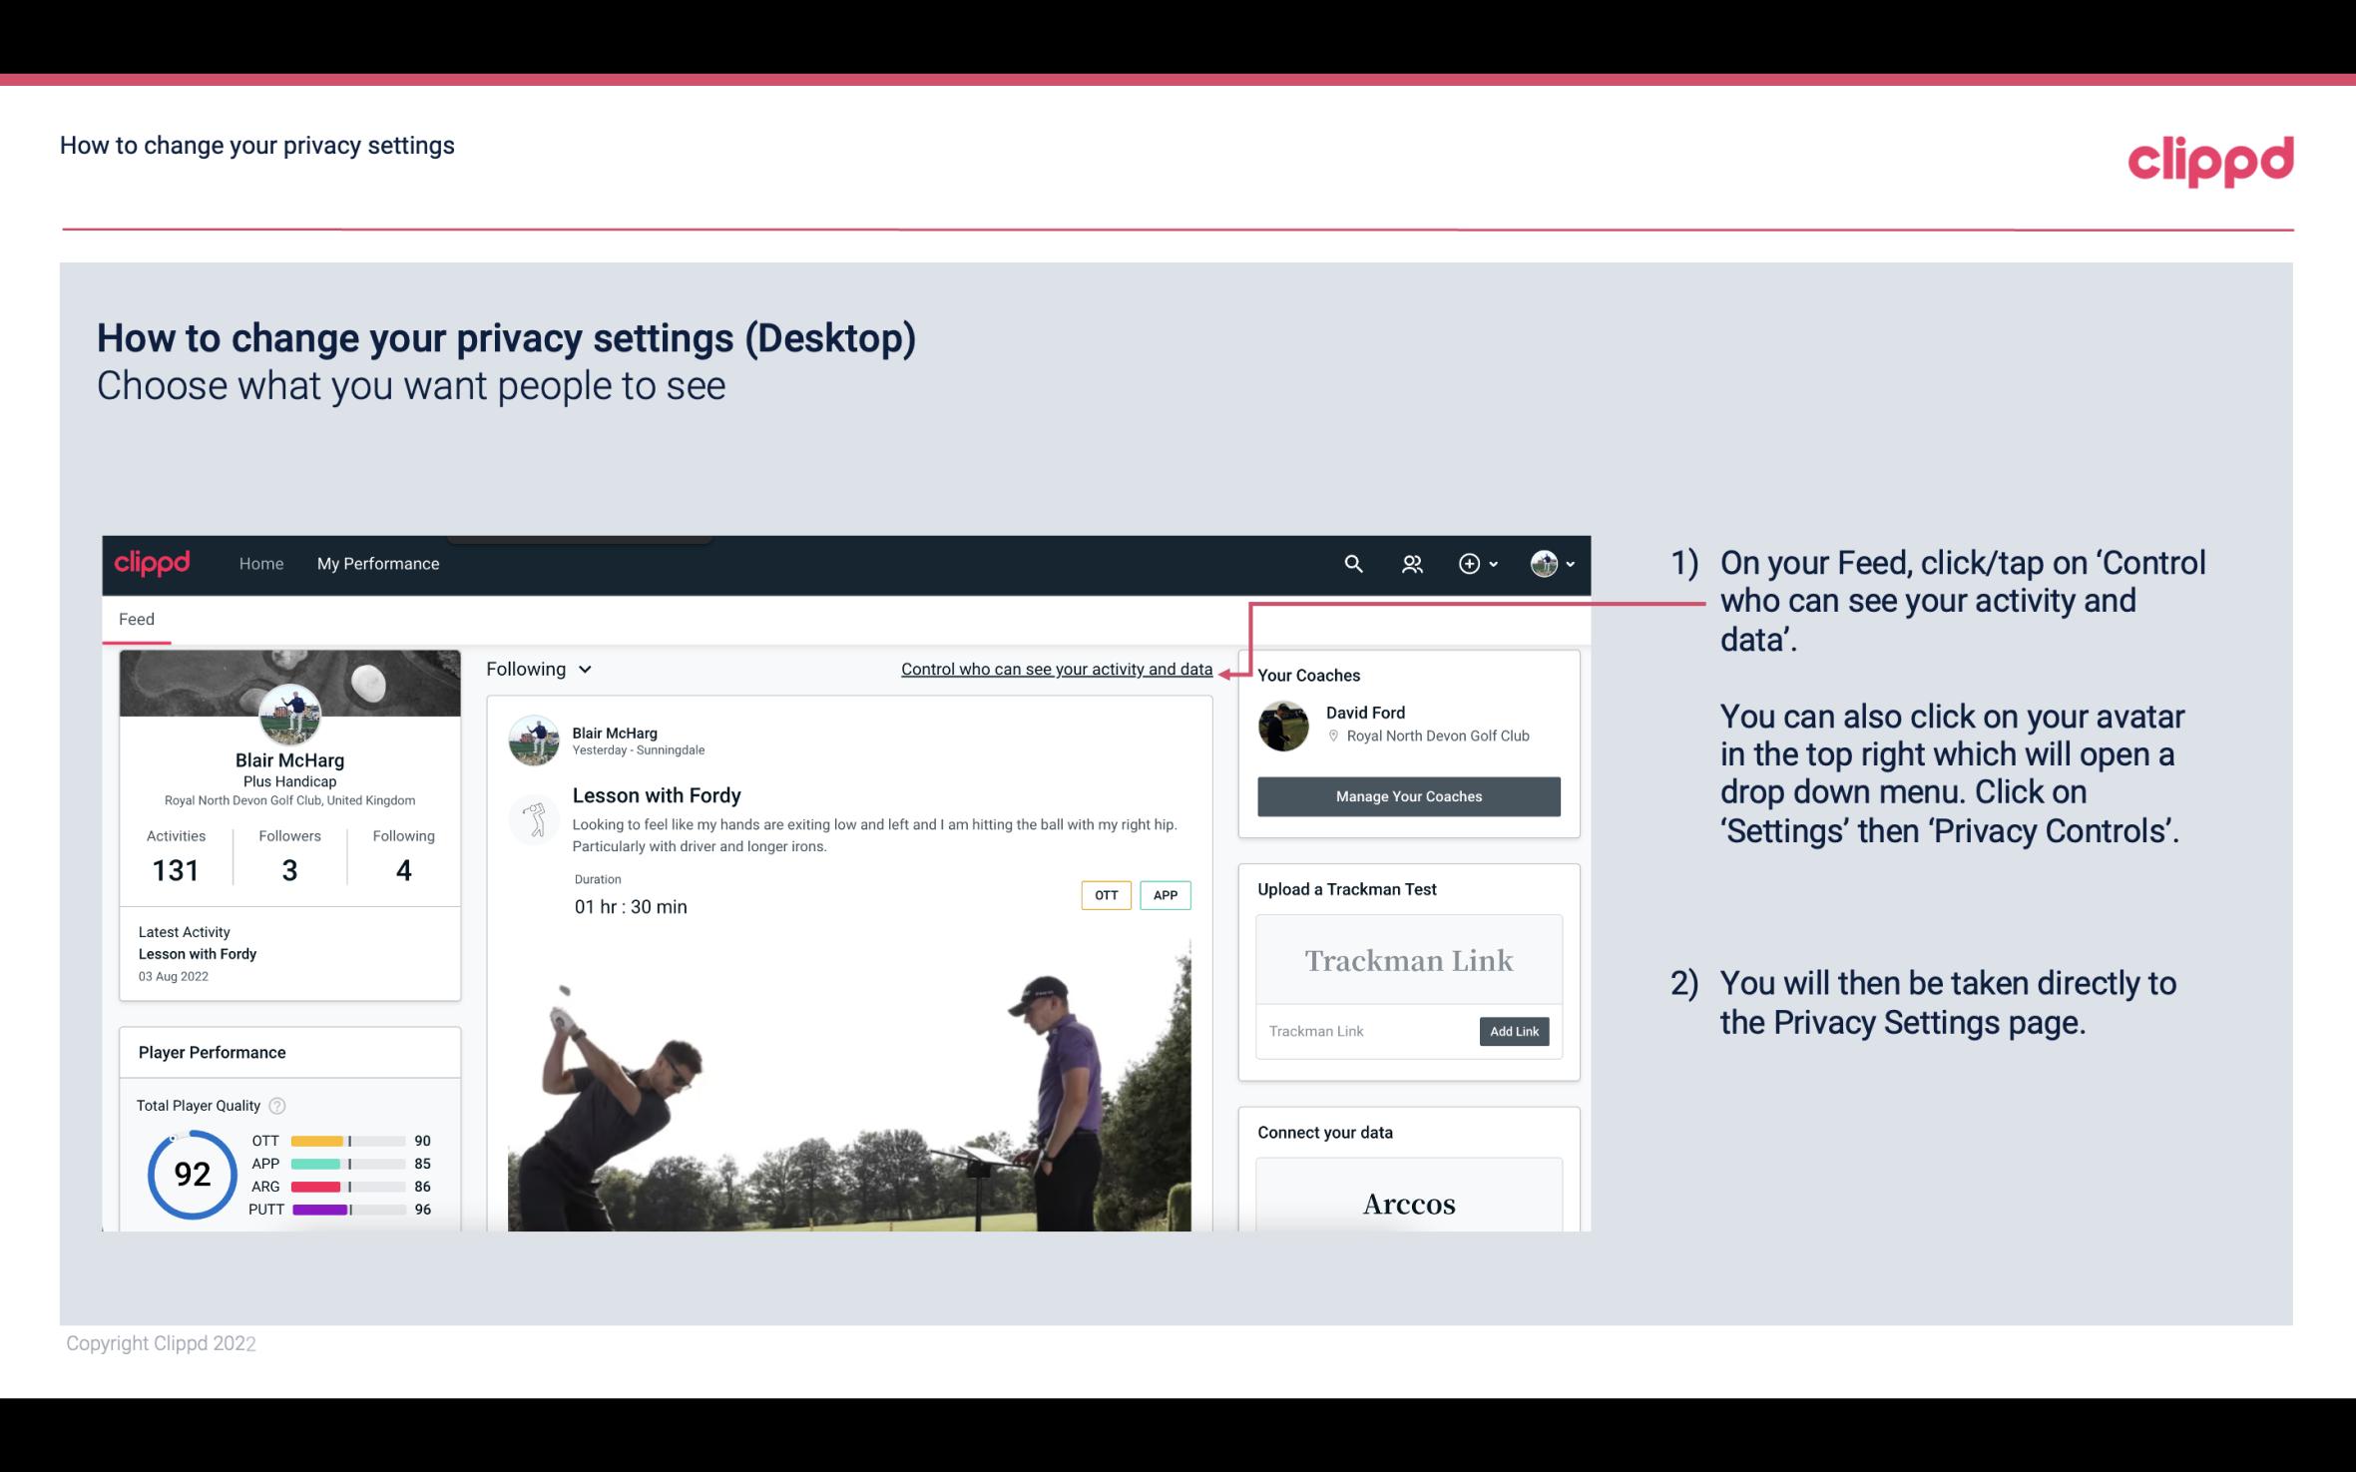Click the Manage Your Coaches button
The width and height of the screenshot is (2356, 1472).
coord(1407,795)
